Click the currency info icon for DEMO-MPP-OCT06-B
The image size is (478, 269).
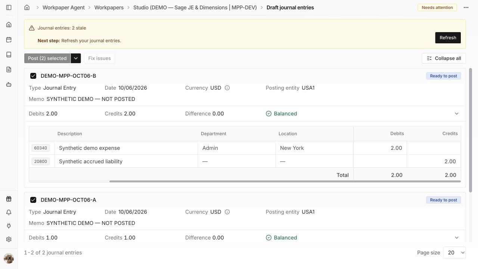[x=227, y=88]
